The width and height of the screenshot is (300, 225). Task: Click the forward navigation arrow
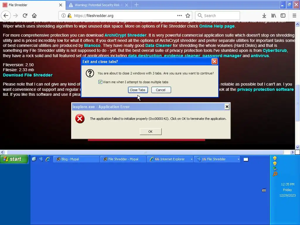click(x=16, y=16)
